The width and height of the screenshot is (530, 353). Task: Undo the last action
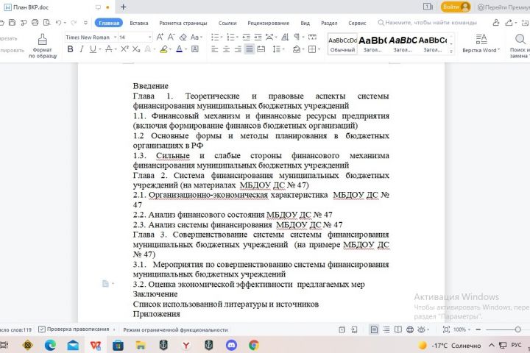58,23
